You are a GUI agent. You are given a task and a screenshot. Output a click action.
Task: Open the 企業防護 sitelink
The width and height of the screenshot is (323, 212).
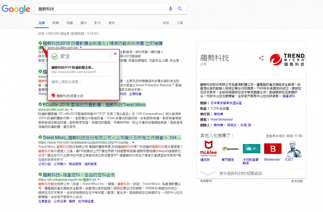pyautogui.click(x=135, y=94)
